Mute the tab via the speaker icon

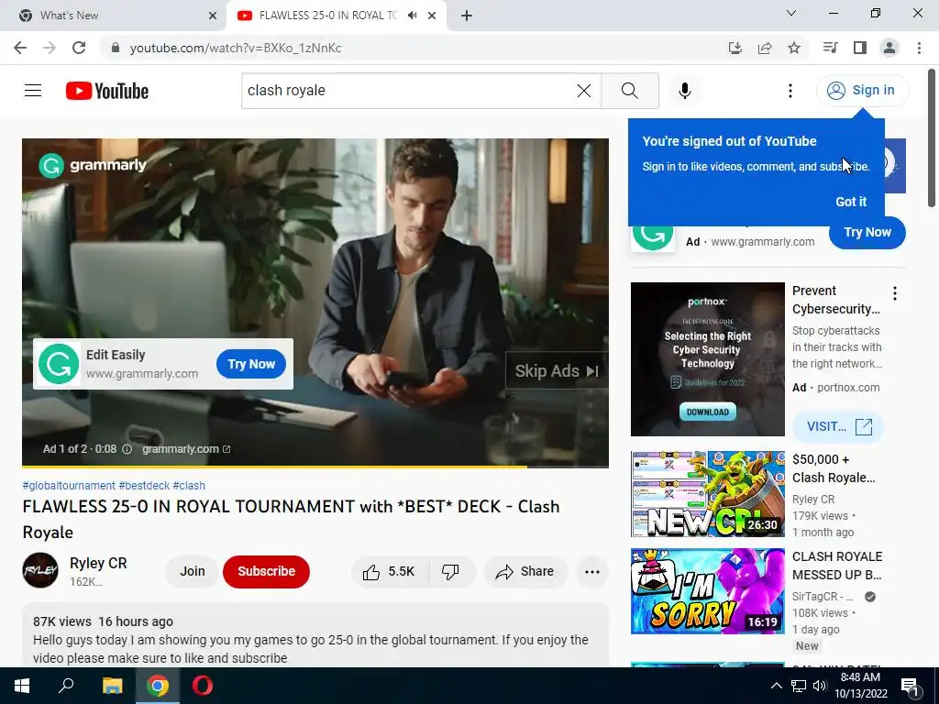(x=412, y=16)
